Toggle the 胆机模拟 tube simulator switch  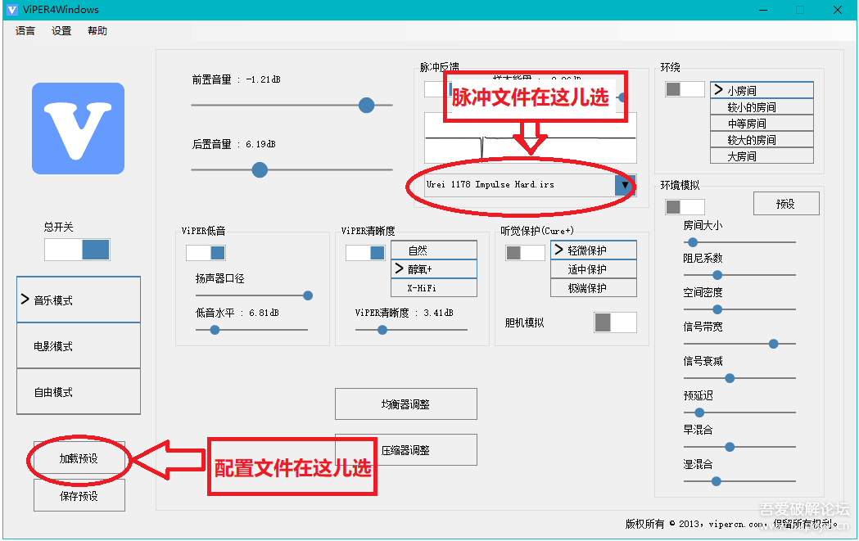[x=615, y=322]
